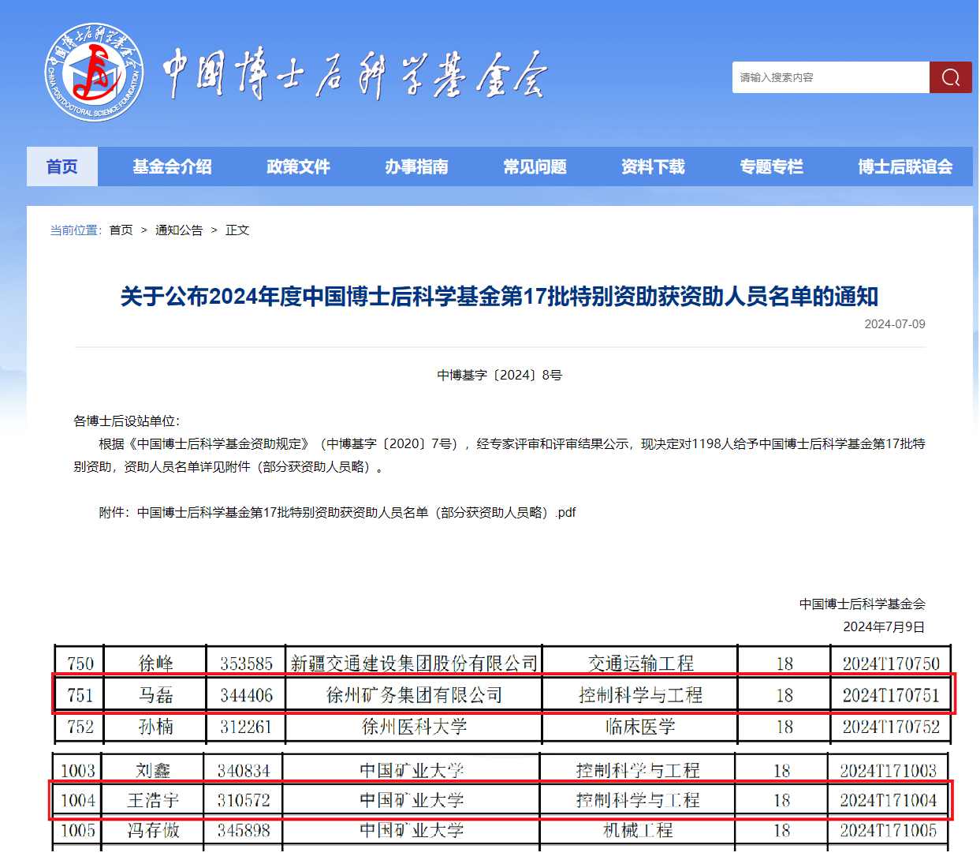Click the highlighted row for 王浩宇

pos(501,800)
